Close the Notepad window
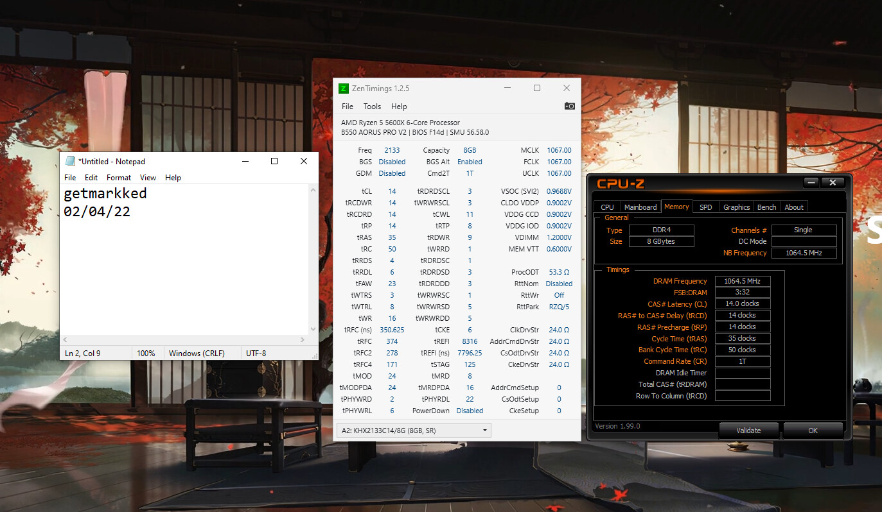 pos(304,162)
